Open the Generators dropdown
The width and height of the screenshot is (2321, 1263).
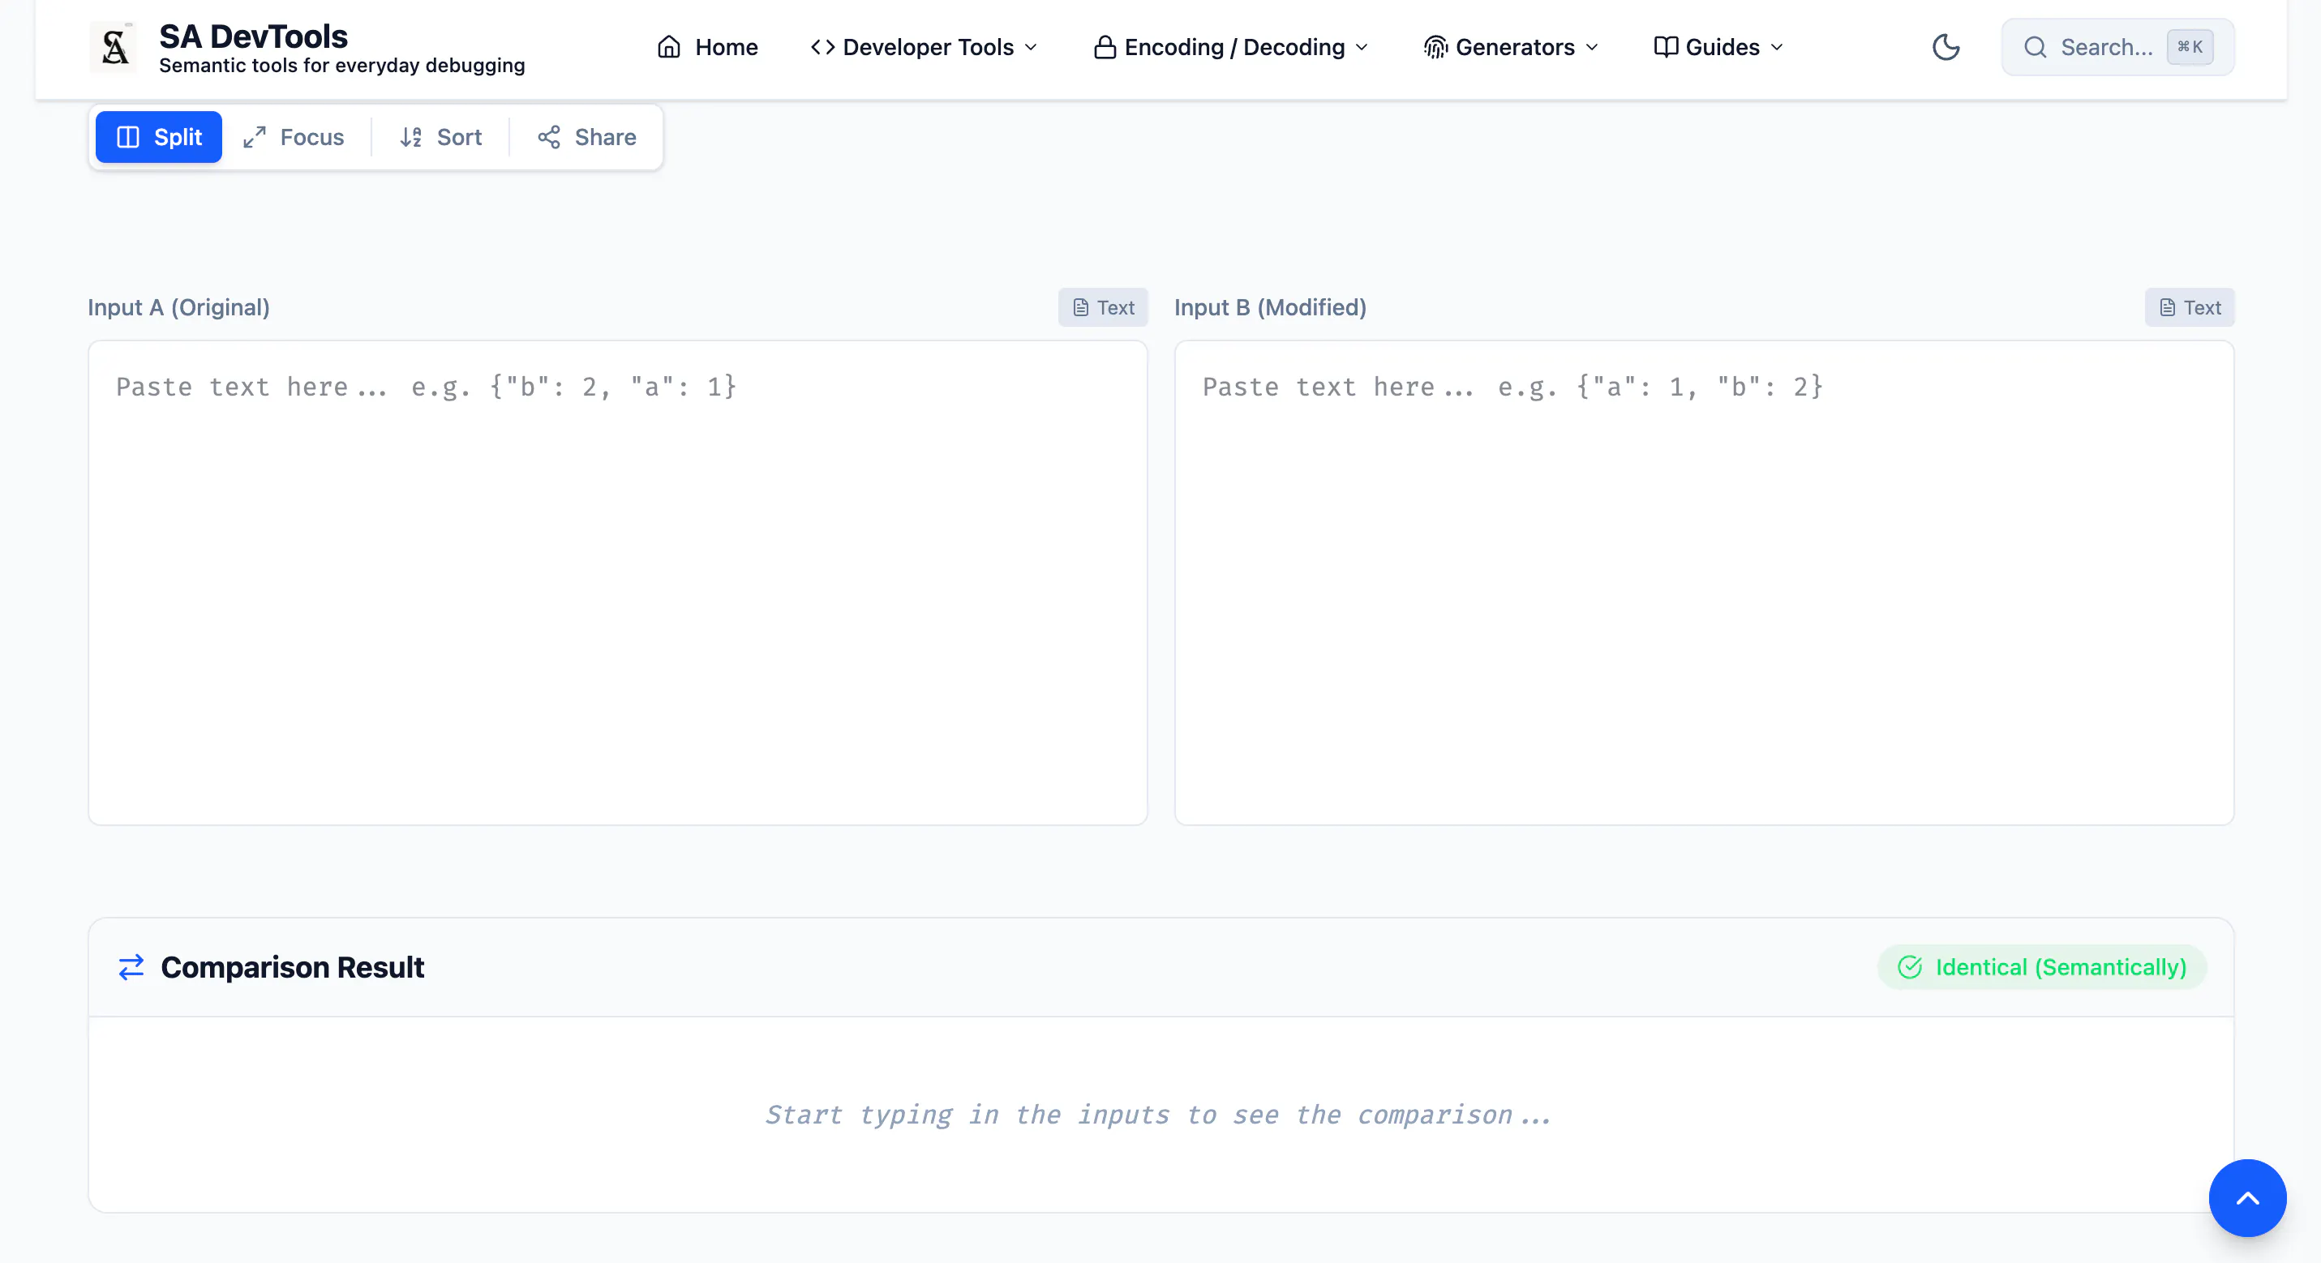[1511, 47]
